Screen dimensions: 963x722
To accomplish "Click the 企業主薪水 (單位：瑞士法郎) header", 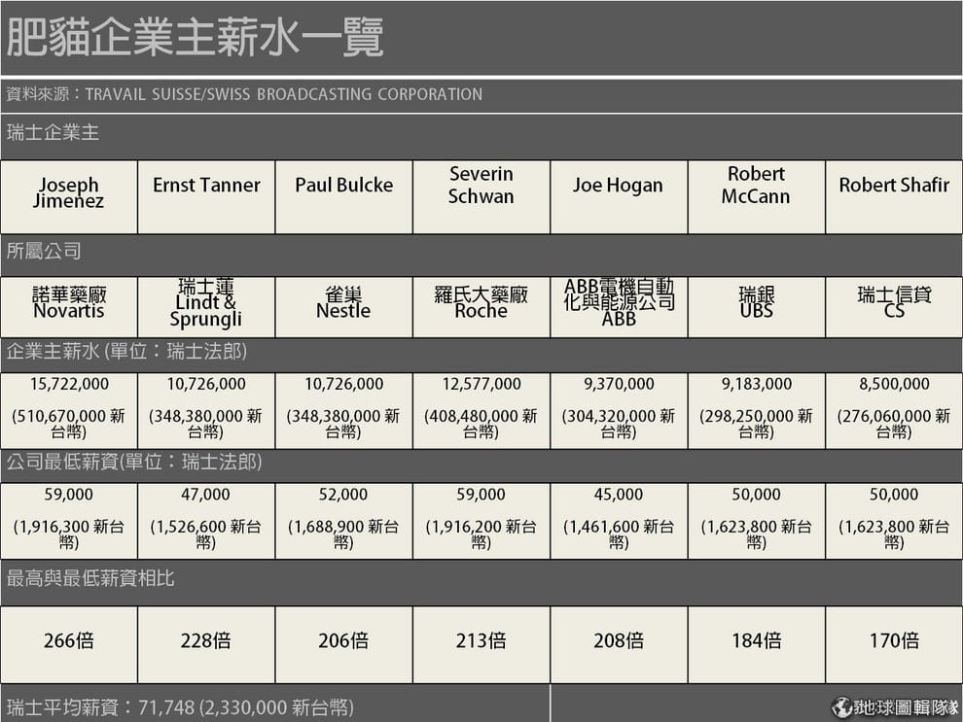I will coord(126,352).
